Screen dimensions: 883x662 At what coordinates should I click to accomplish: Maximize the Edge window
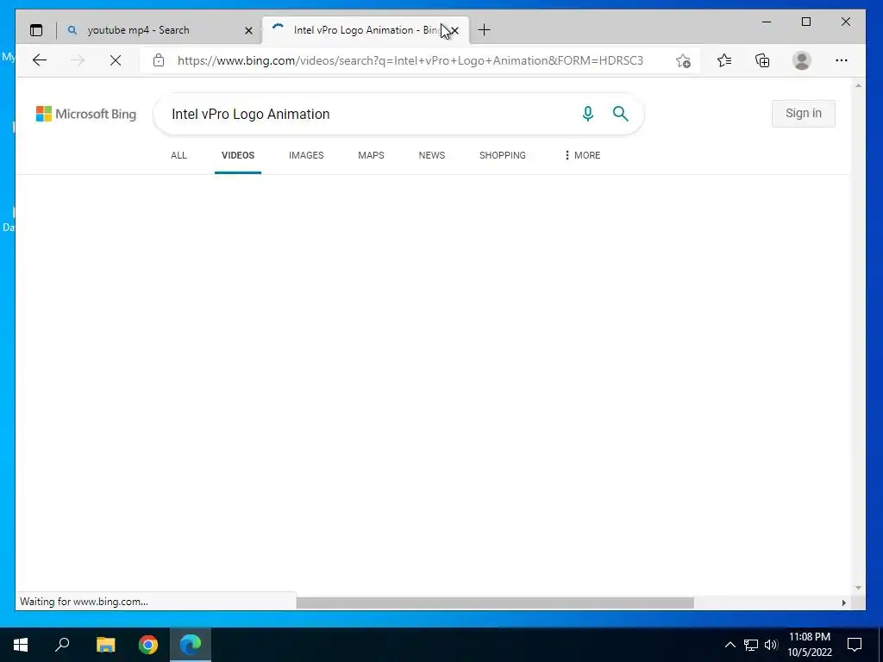[x=806, y=22]
